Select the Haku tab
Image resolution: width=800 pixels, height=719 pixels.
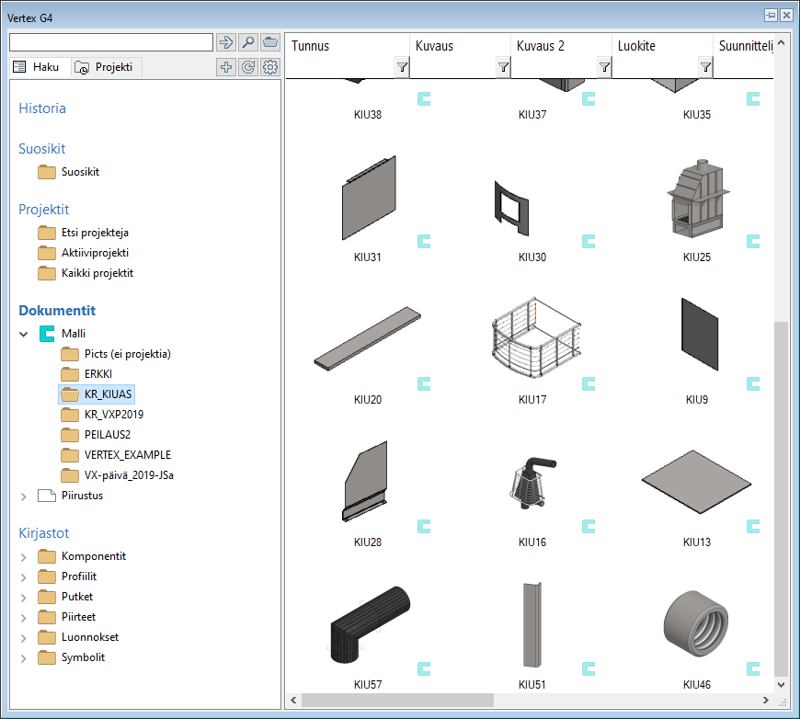pyautogui.click(x=38, y=67)
